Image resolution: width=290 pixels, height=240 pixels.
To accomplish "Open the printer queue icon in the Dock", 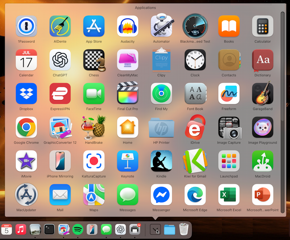I will 135,229.
